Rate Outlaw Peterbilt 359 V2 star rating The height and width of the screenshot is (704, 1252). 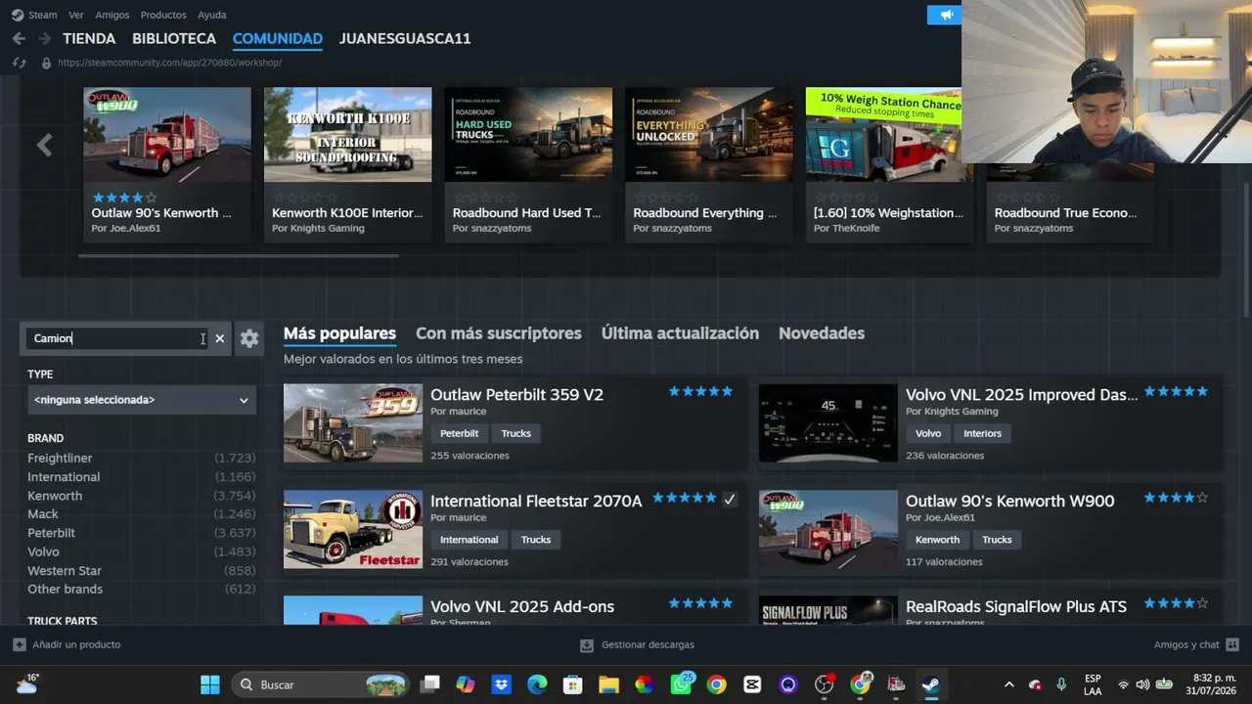pyautogui.click(x=700, y=391)
